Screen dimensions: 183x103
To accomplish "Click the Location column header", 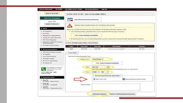I will coord(142,46).
